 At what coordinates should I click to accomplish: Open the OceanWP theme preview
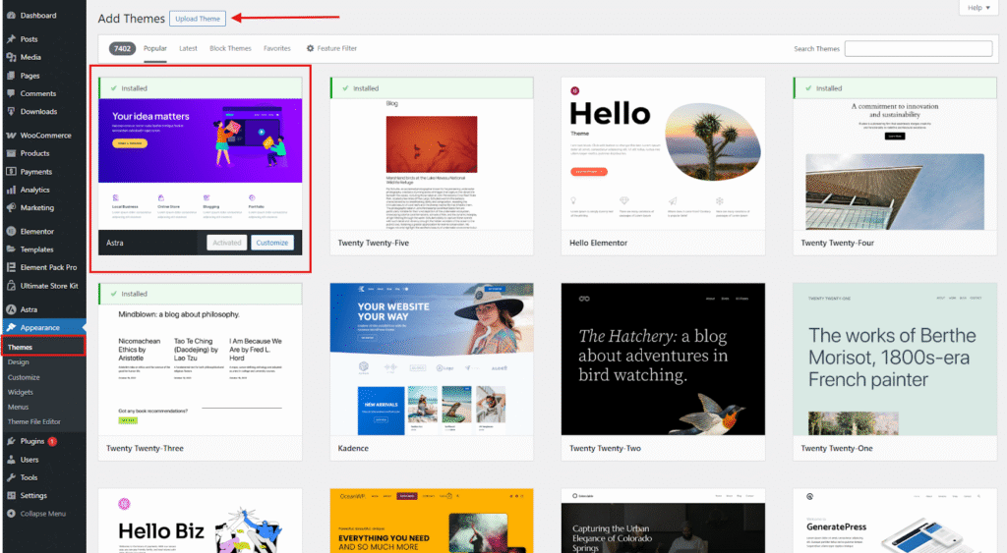(x=432, y=521)
